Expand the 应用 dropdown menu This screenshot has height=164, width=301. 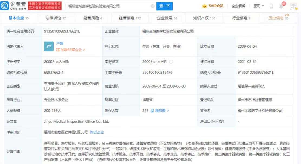[259, 6]
